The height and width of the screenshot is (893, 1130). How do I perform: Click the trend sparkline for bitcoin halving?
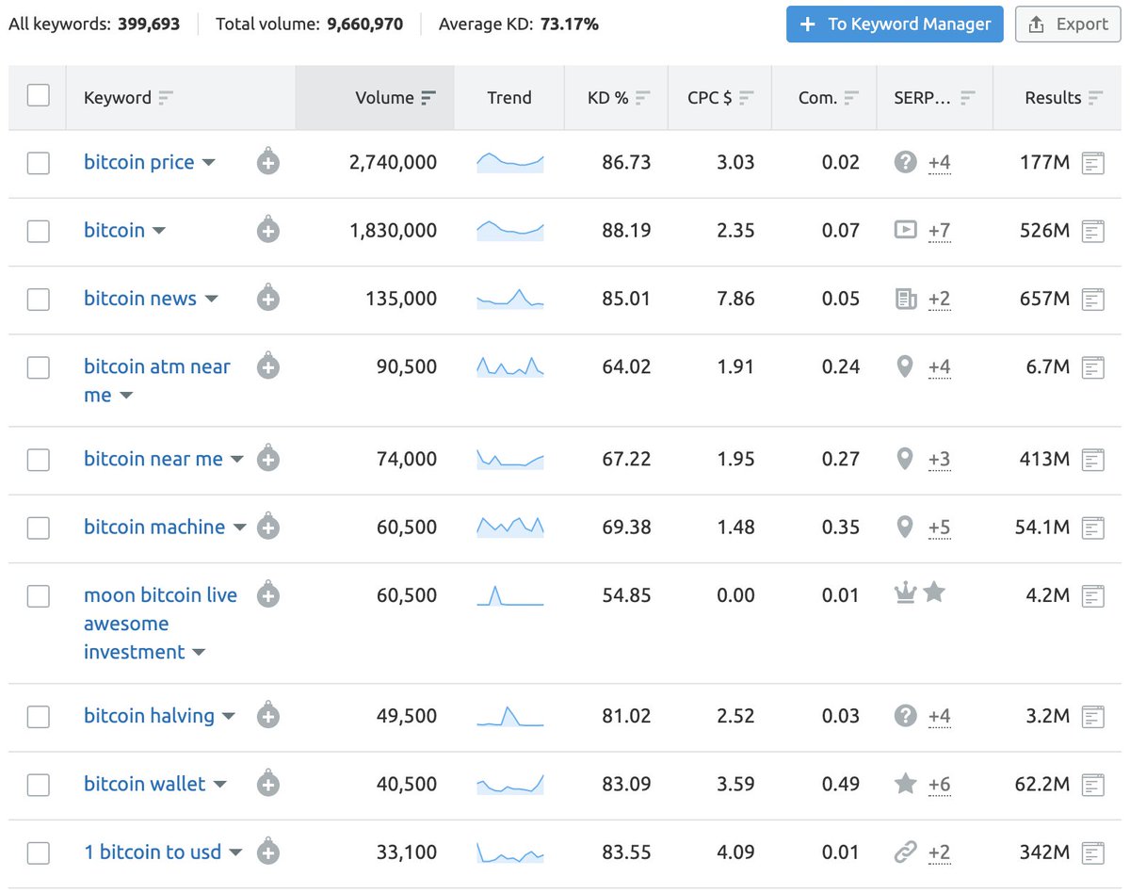pos(509,717)
